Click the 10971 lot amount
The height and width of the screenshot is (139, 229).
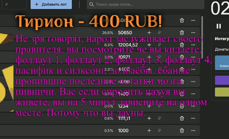point(124,57)
